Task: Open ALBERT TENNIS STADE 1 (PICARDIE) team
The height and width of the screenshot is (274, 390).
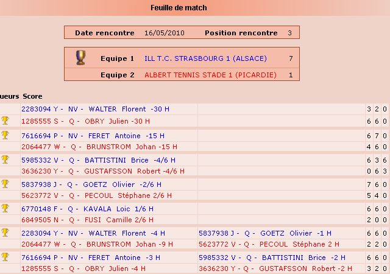Action: click(210, 75)
